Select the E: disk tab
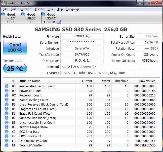The width and height of the screenshot is (163, 152). 31,18
